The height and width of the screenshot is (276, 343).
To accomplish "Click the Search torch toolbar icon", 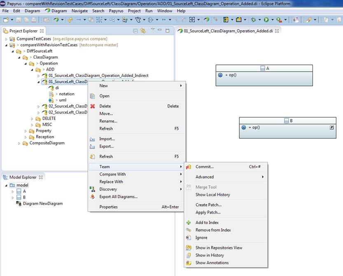I will (309, 20).
